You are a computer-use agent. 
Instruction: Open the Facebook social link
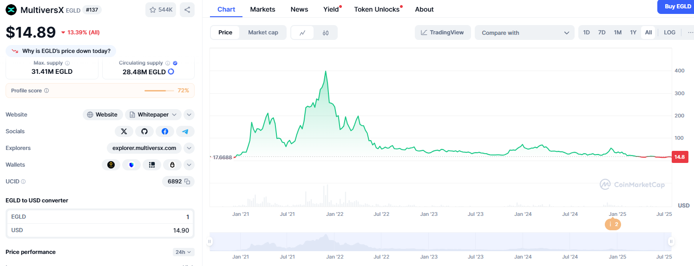(x=164, y=131)
